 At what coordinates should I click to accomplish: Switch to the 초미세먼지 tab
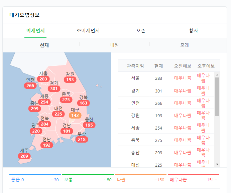pos(88,31)
